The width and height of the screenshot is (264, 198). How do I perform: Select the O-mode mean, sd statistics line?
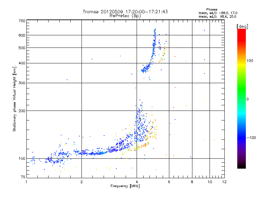click(218, 13)
